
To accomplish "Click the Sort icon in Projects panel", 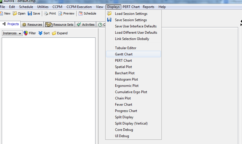I will 40,33.
